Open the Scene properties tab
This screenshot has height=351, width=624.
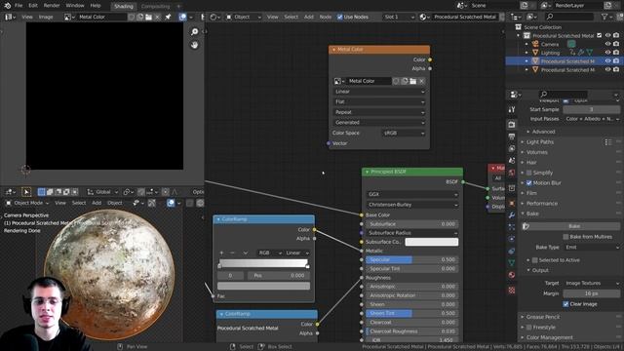coord(512,160)
